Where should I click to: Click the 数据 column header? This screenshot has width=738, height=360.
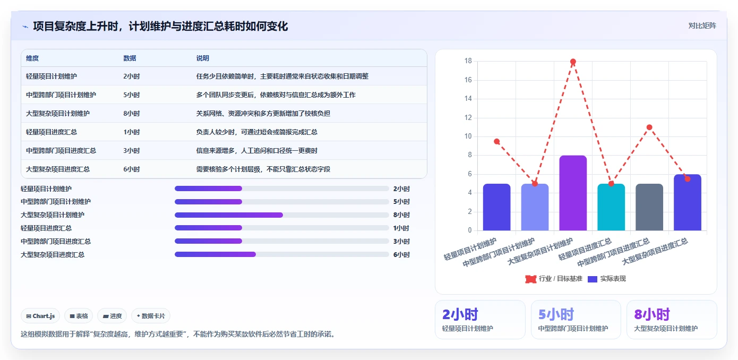coord(130,58)
